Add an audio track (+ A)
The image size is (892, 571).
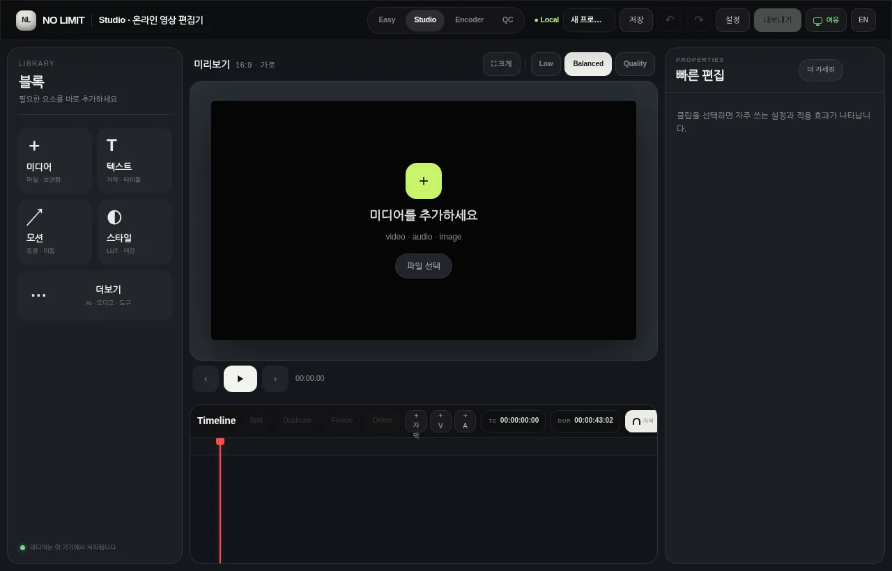point(465,421)
